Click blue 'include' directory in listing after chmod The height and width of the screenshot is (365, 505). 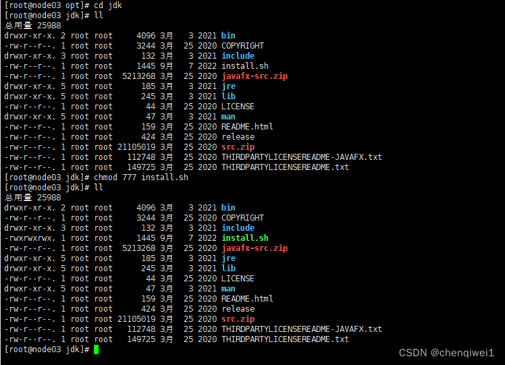(x=238, y=228)
